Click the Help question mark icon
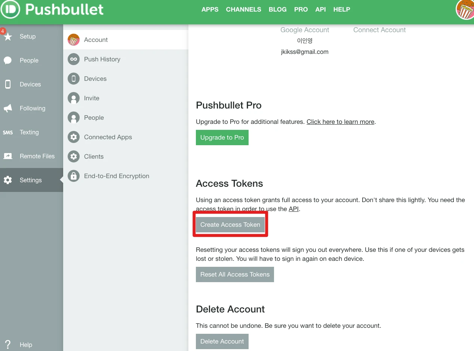Viewport: 474px width, 351px height. 8,345
